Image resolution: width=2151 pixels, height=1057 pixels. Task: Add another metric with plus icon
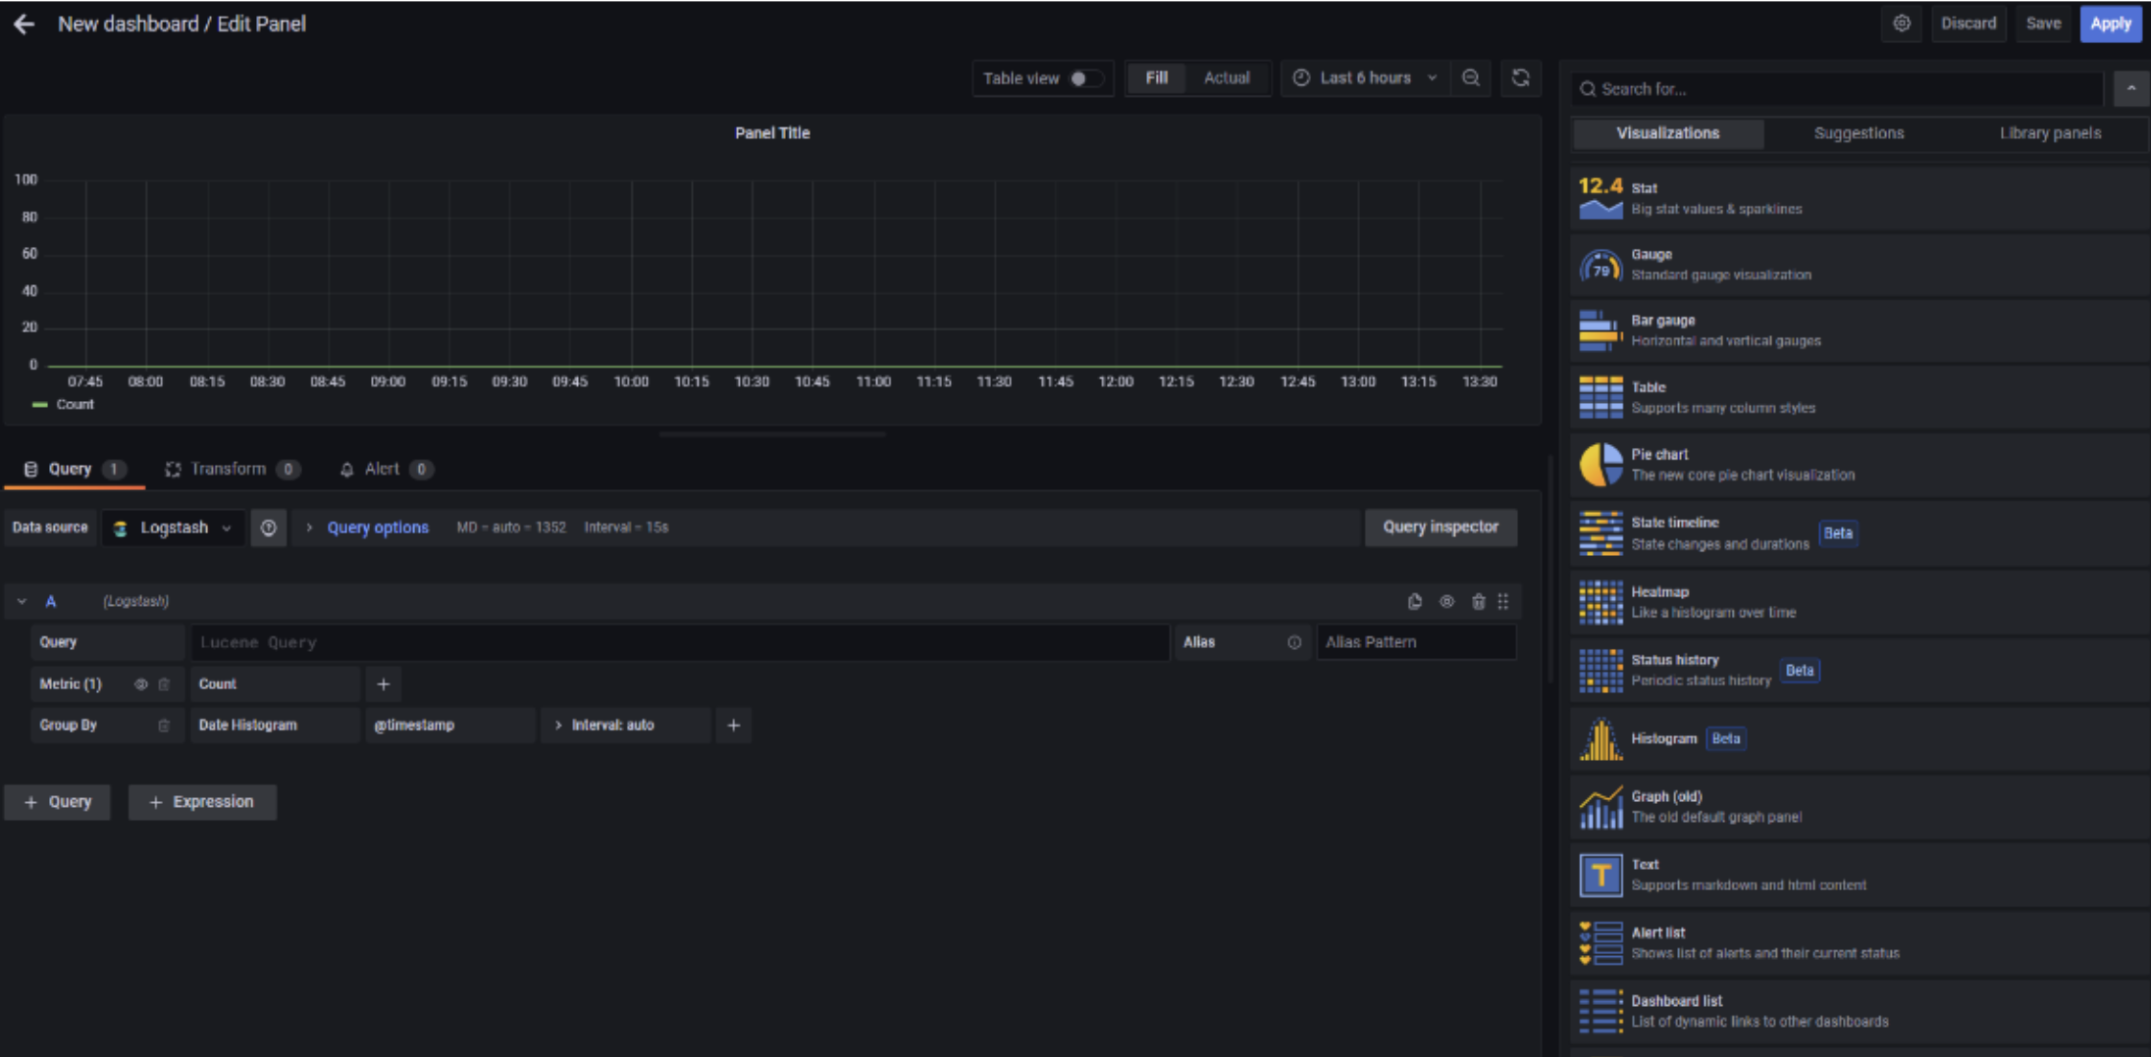coord(384,684)
